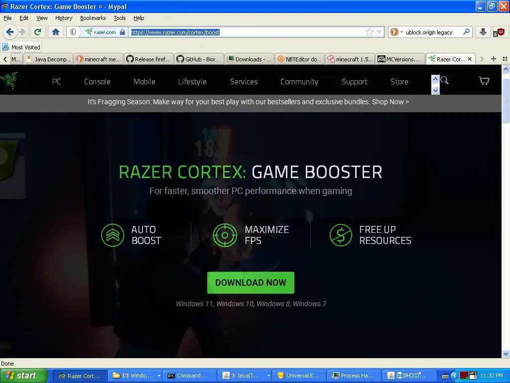Click in the URL address field
The image size is (510, 383).
coord(247,32)
